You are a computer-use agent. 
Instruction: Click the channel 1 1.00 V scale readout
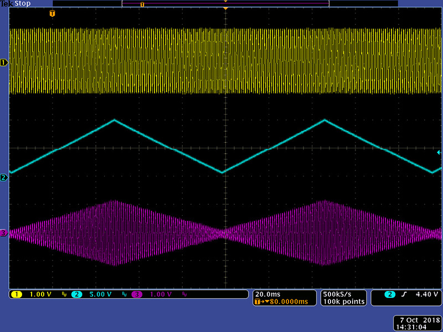tap(40, 294)
